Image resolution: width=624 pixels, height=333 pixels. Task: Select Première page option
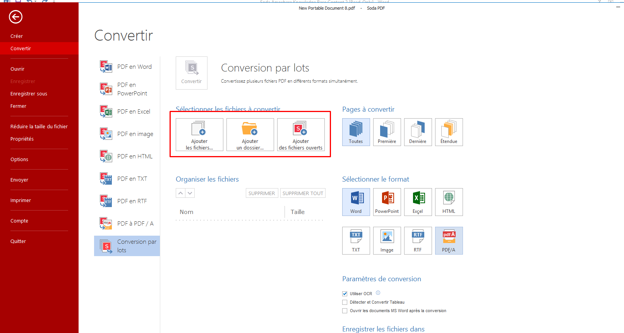tap(387, 132)
